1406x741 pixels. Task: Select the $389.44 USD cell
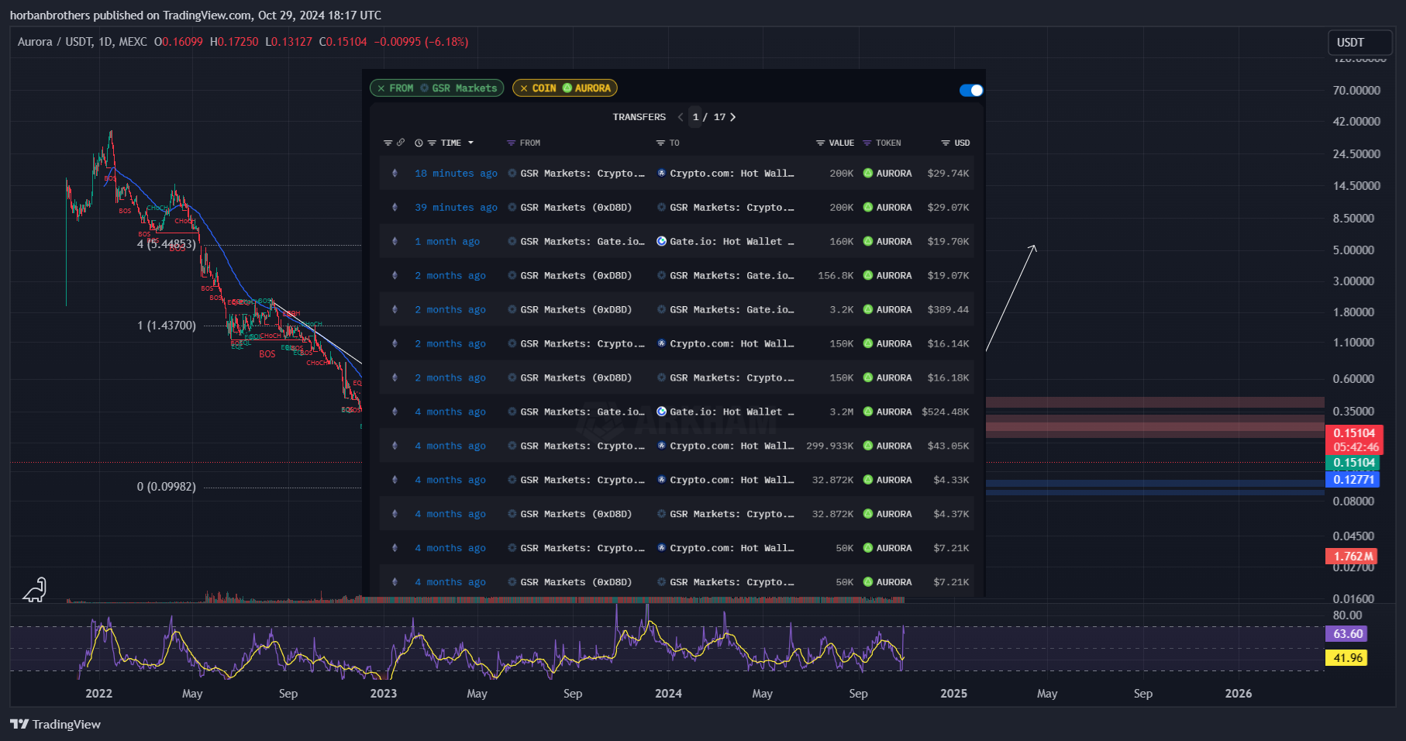point(948,310)
